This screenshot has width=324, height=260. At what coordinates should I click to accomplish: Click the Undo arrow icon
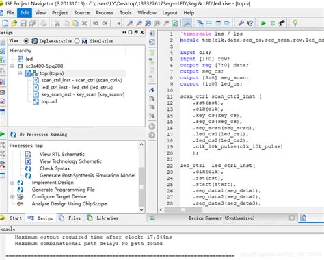96,23
